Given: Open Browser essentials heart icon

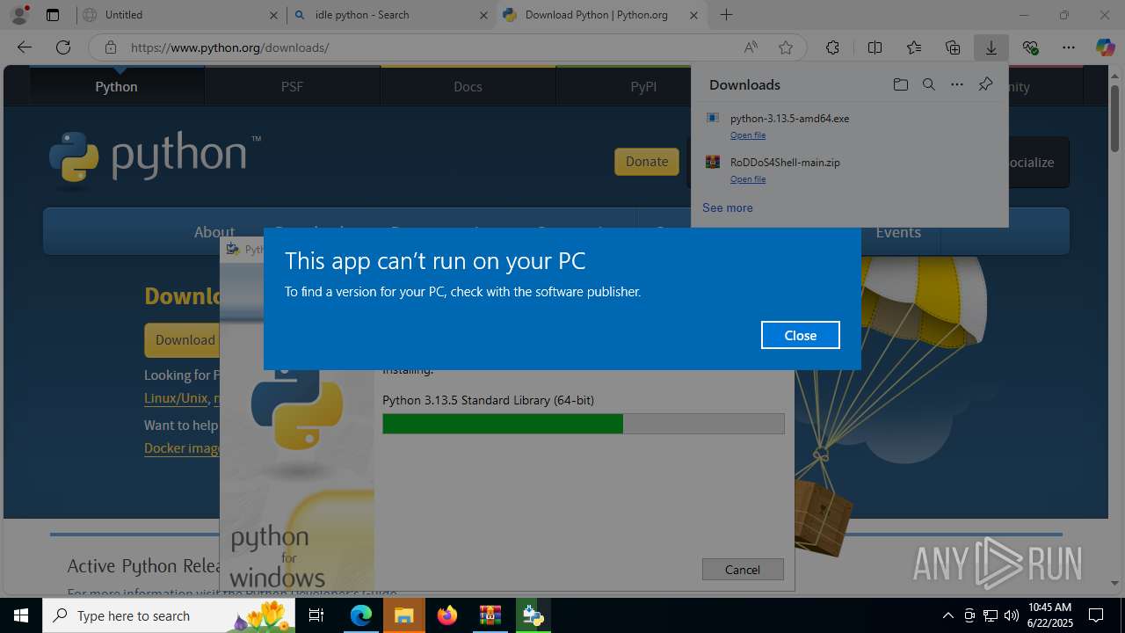Looking at the screenshot, I should [x=1030, y=47].
